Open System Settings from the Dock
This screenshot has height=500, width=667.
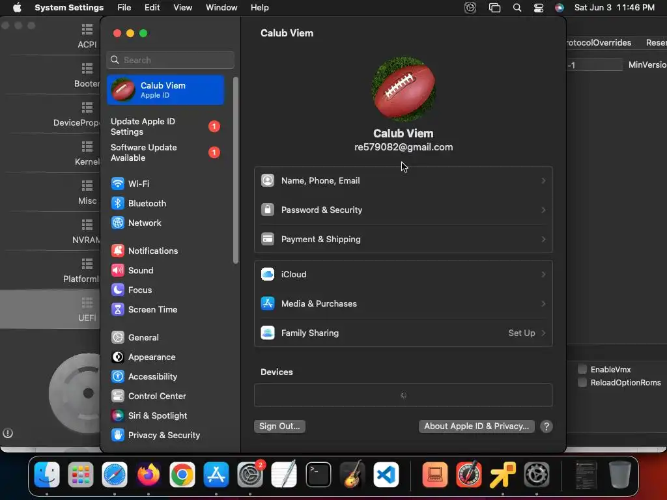[250, 475]
